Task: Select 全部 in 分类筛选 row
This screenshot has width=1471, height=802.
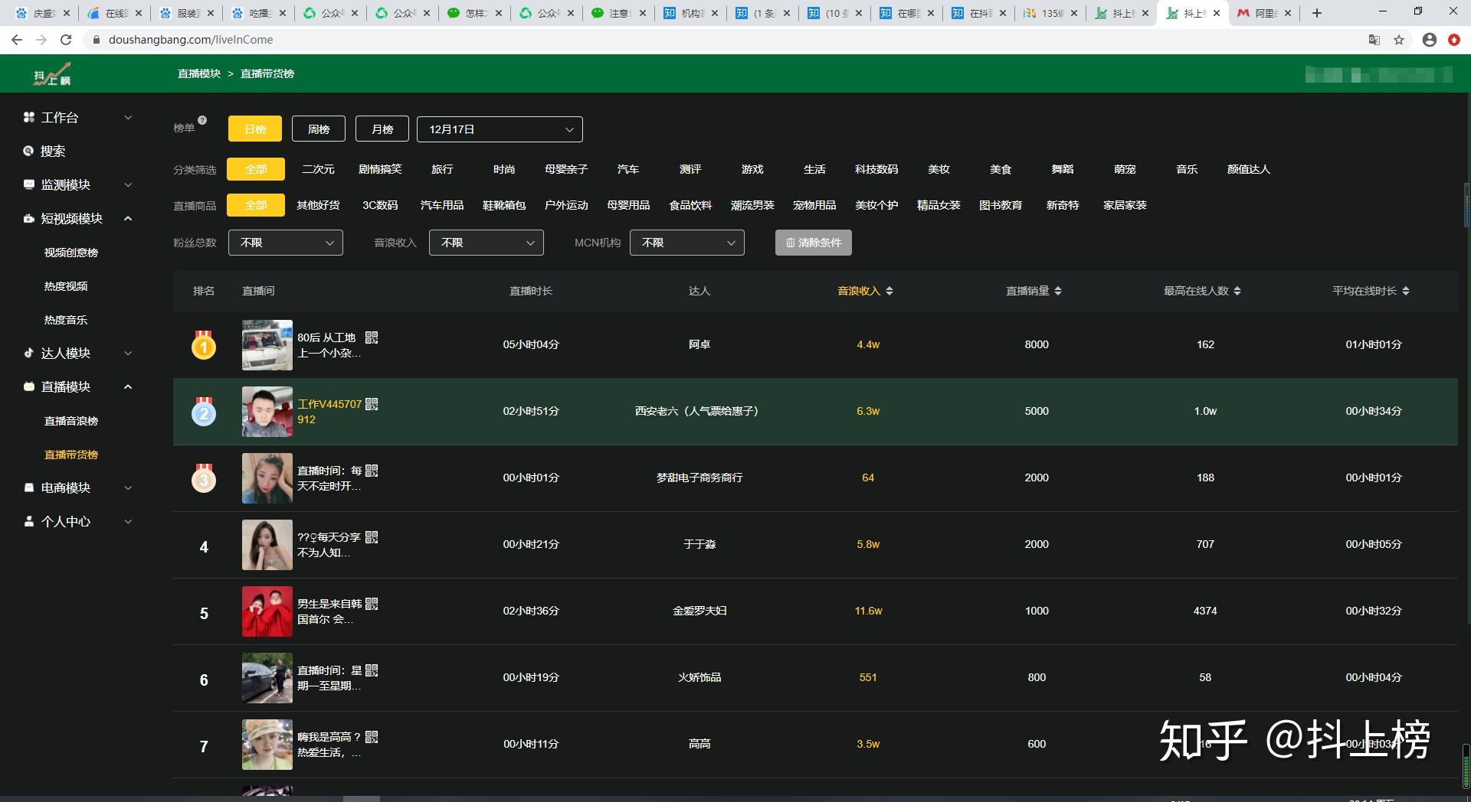Action: tap(256, 169)
